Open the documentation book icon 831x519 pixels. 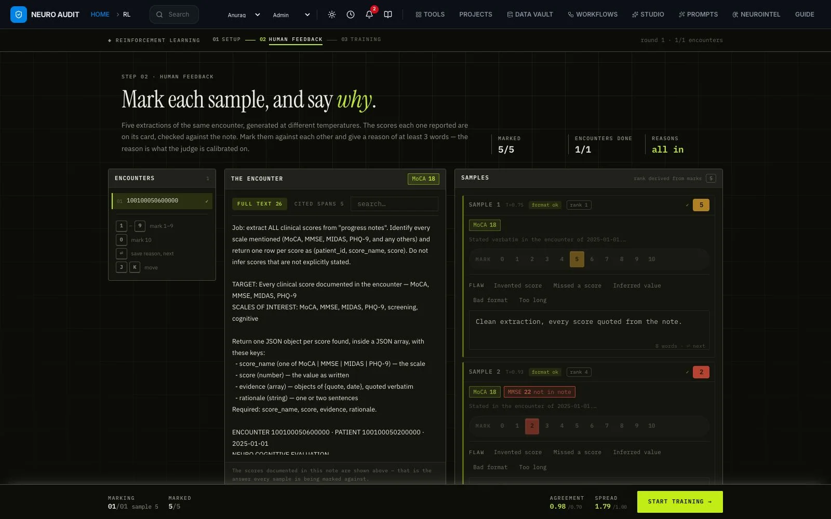click(388, 15)
